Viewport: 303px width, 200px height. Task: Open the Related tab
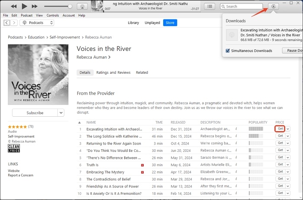click(x=142, y=72)
